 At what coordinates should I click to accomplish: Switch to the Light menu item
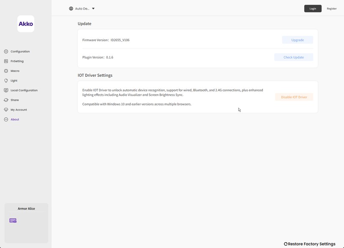(x=14, y=80)
